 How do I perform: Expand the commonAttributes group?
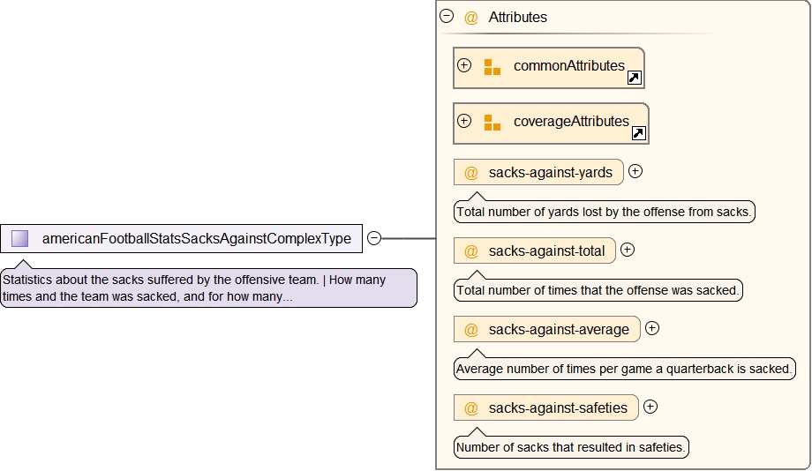pyautogui.click(x=464, y=65)
